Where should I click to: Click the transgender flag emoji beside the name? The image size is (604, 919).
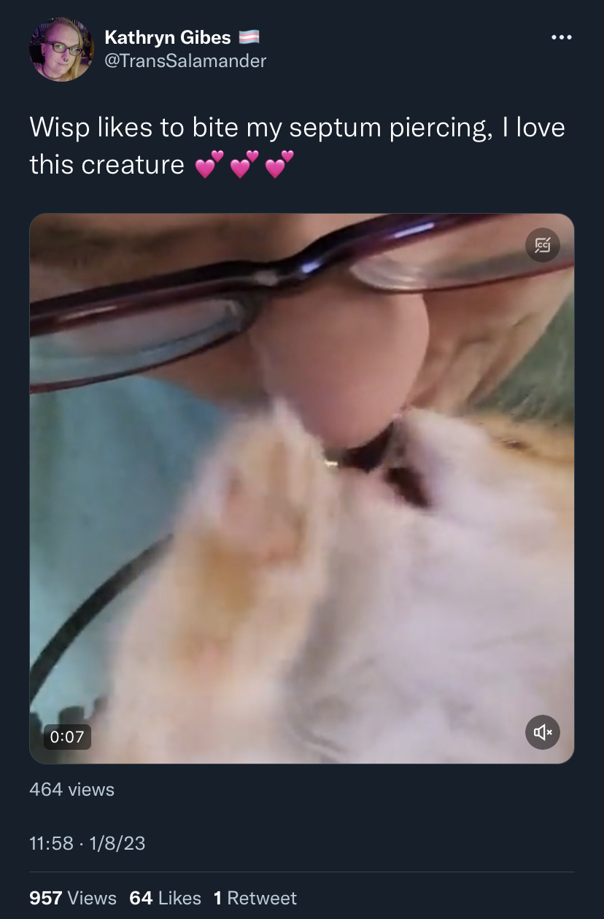pyautogui.click(x=249, y=36)
